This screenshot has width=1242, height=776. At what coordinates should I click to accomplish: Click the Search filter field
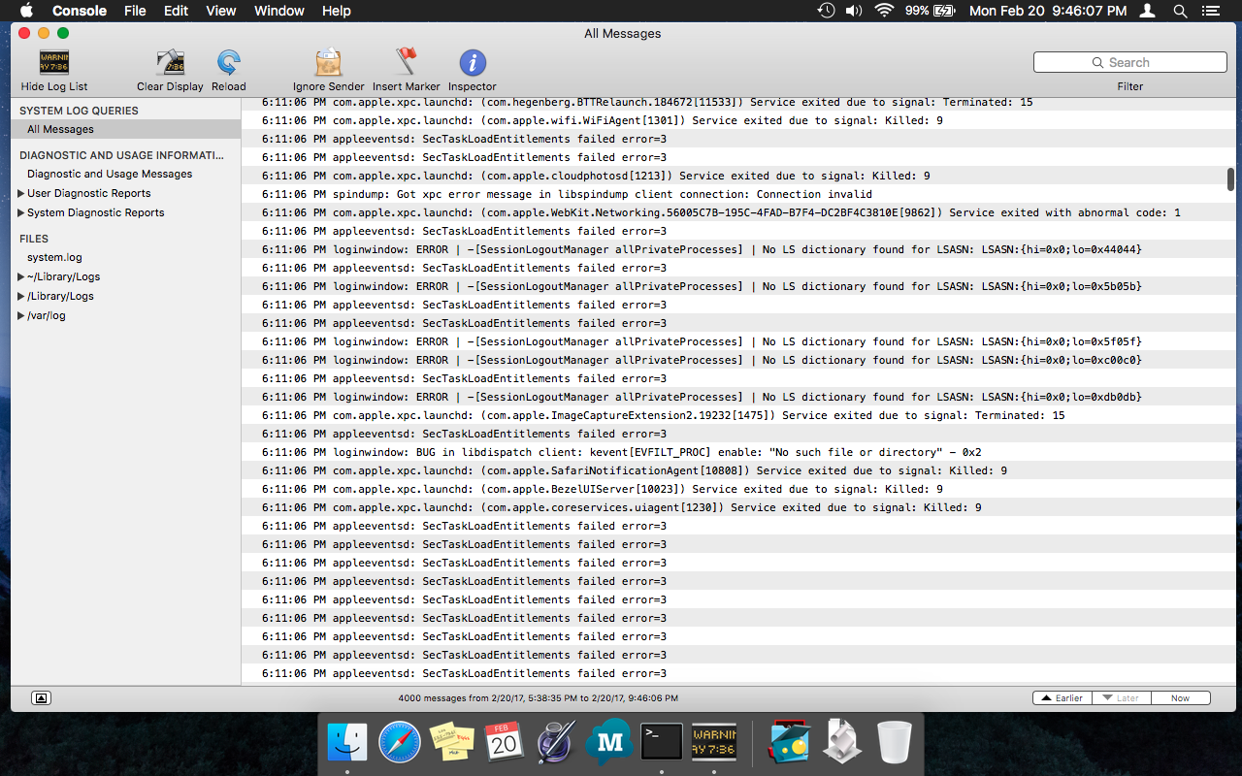[1129, 62]
